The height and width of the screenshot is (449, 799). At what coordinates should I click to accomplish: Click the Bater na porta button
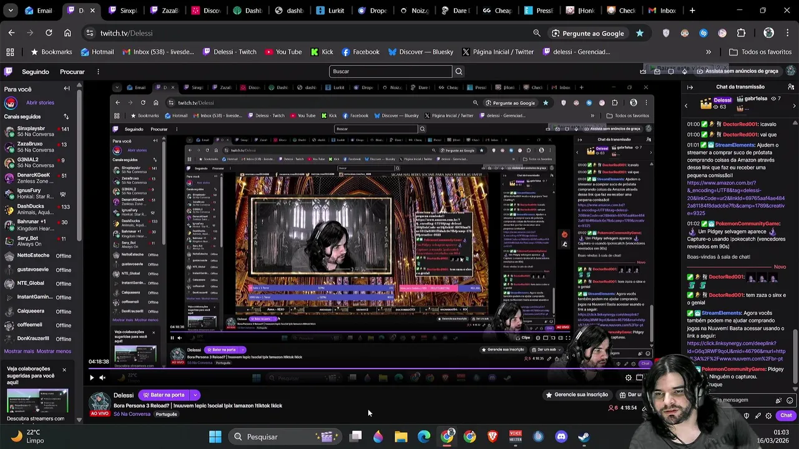pyautogui.click(x=164, y=395)
